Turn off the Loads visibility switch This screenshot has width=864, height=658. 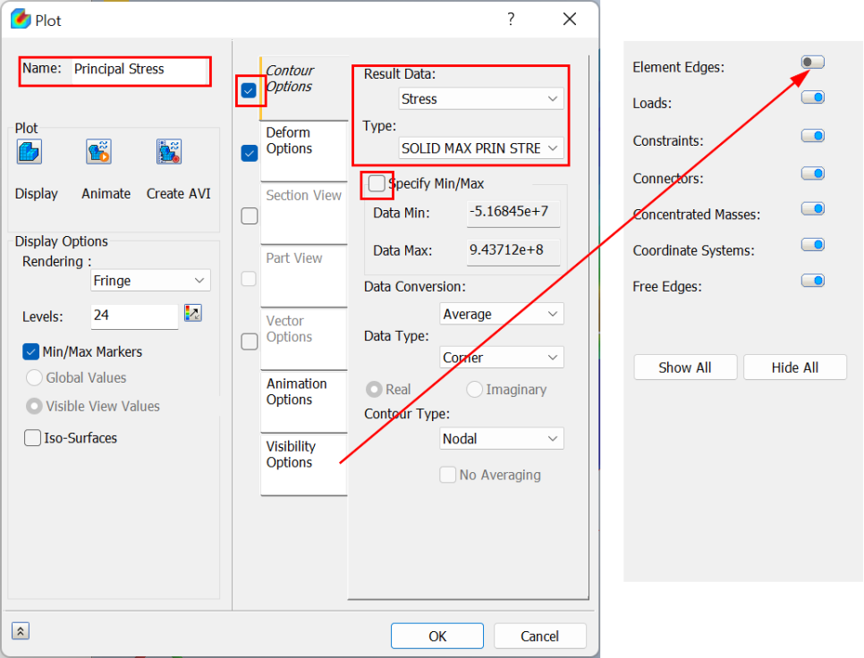812,97
